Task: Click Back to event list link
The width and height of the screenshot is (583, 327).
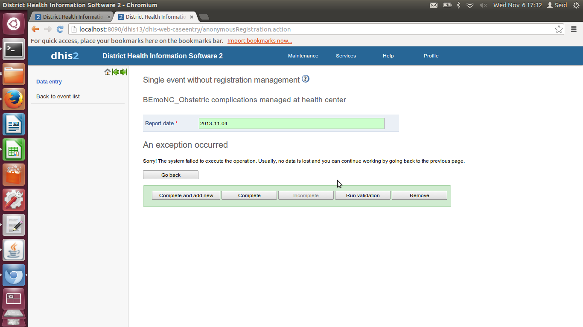Action: (x=58, y=97)
